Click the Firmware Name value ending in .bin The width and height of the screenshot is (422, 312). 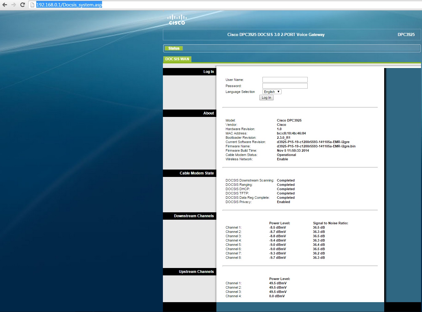point(316,146)
